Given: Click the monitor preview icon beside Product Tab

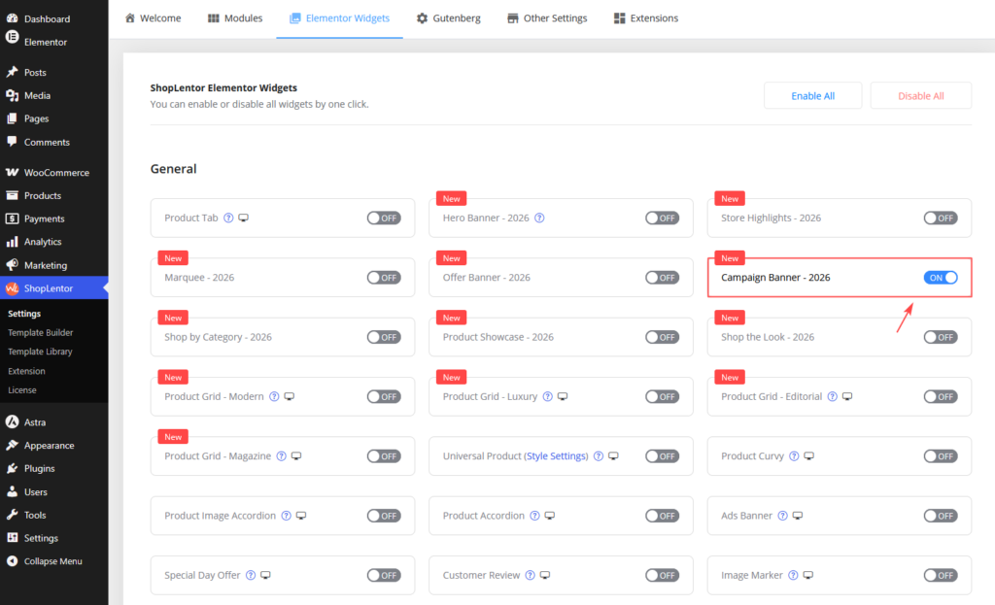Looking at the screenshot, I should click(x=243, y=218).
